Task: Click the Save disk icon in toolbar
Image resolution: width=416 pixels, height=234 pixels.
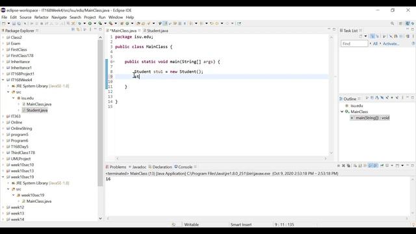Action: tap(14, 23)
